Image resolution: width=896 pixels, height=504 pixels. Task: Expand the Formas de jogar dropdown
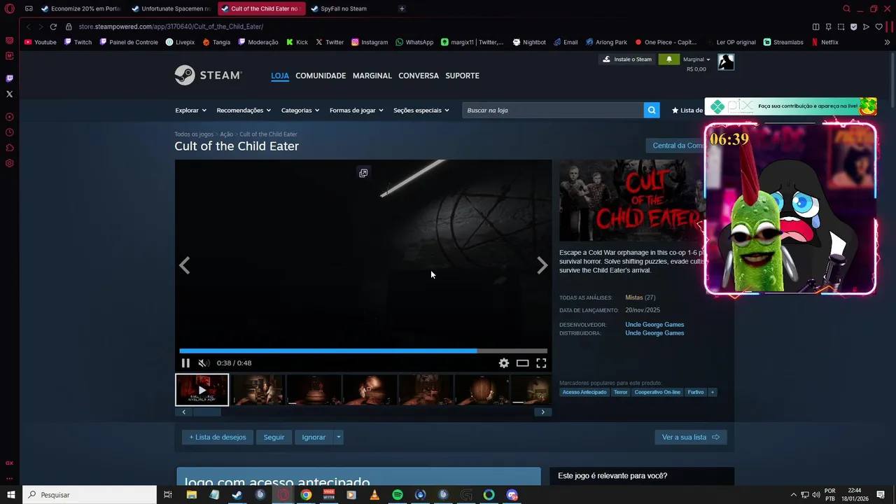356,110
